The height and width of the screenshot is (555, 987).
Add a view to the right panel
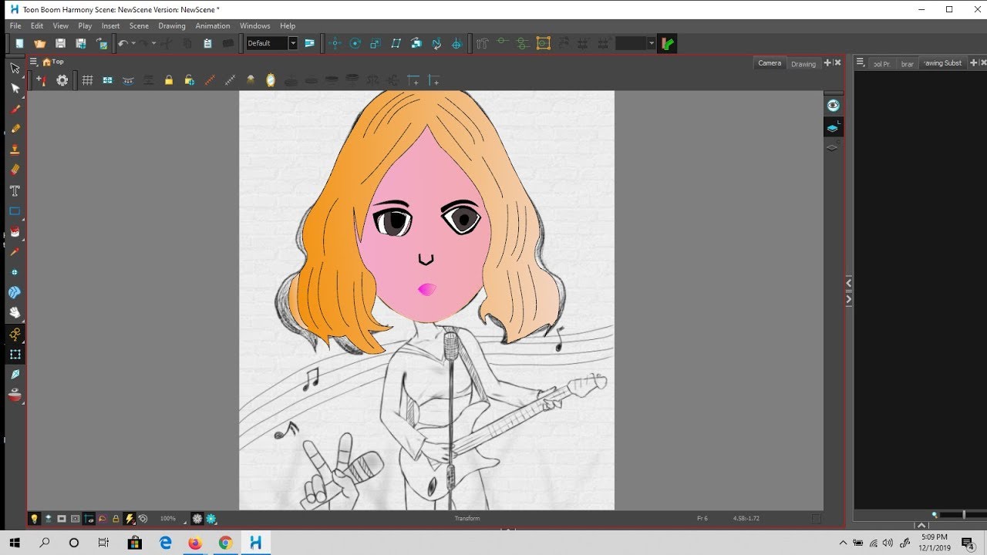[974, 63]
